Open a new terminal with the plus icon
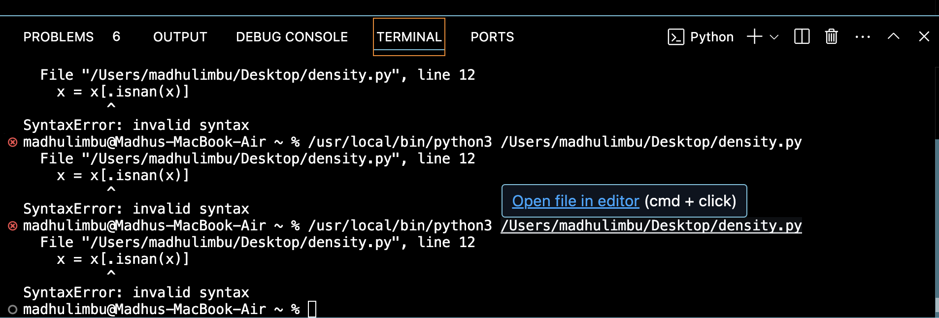939x318 pixels. point(754,37)
